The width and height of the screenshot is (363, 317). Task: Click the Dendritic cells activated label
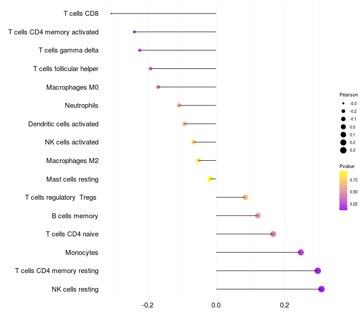click(64, 124)
